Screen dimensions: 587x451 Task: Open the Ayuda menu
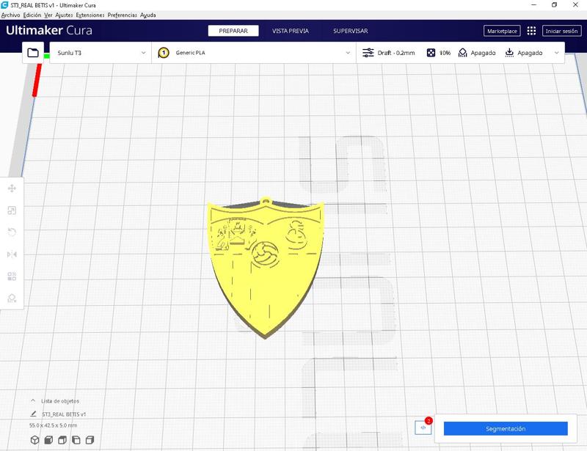tap(148, 15)
